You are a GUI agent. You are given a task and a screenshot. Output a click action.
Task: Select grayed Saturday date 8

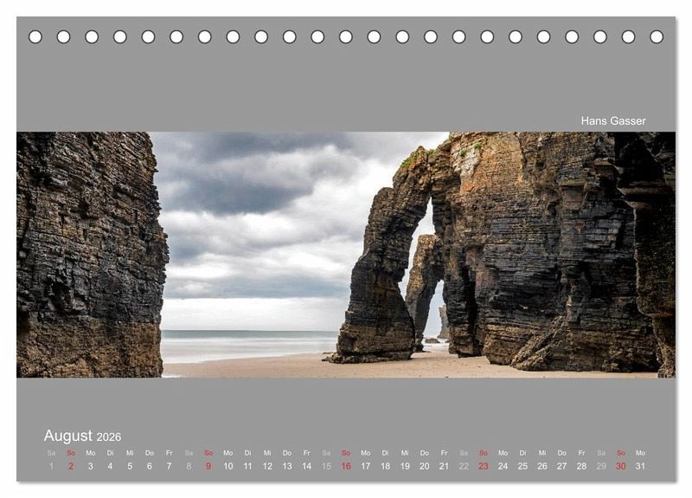tap(189, 466)
